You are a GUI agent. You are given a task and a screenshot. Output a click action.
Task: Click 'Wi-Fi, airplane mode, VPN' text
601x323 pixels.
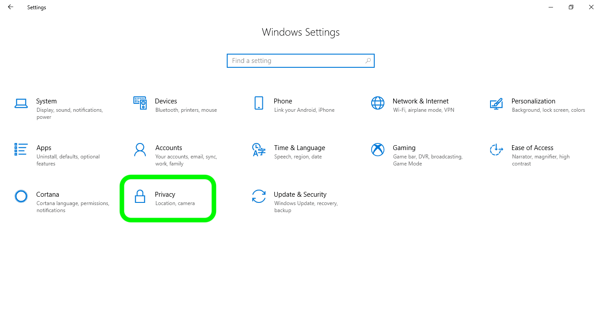point(424,110)
